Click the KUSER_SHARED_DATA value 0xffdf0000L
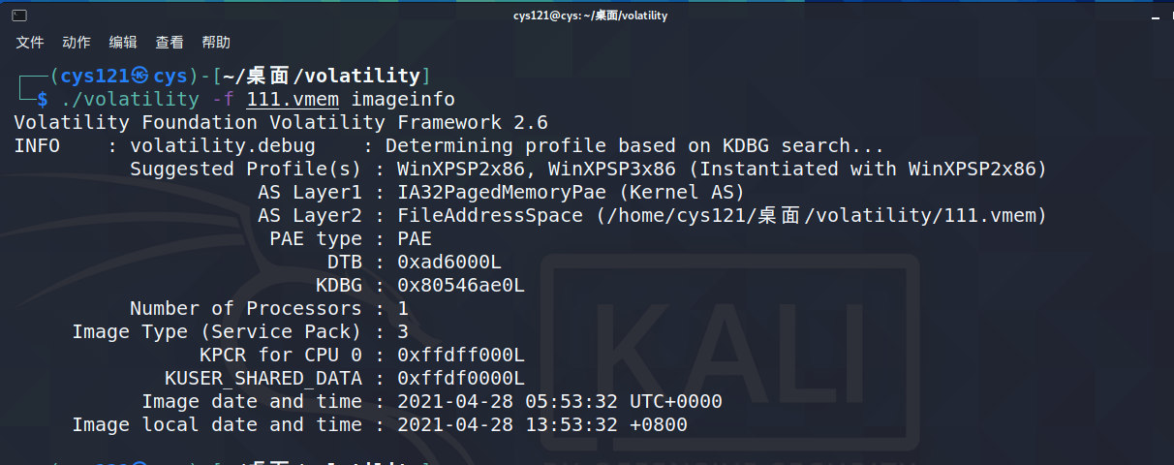This screenshot has height=465, width=1174. pyautogui.click(x=461, y=378)
